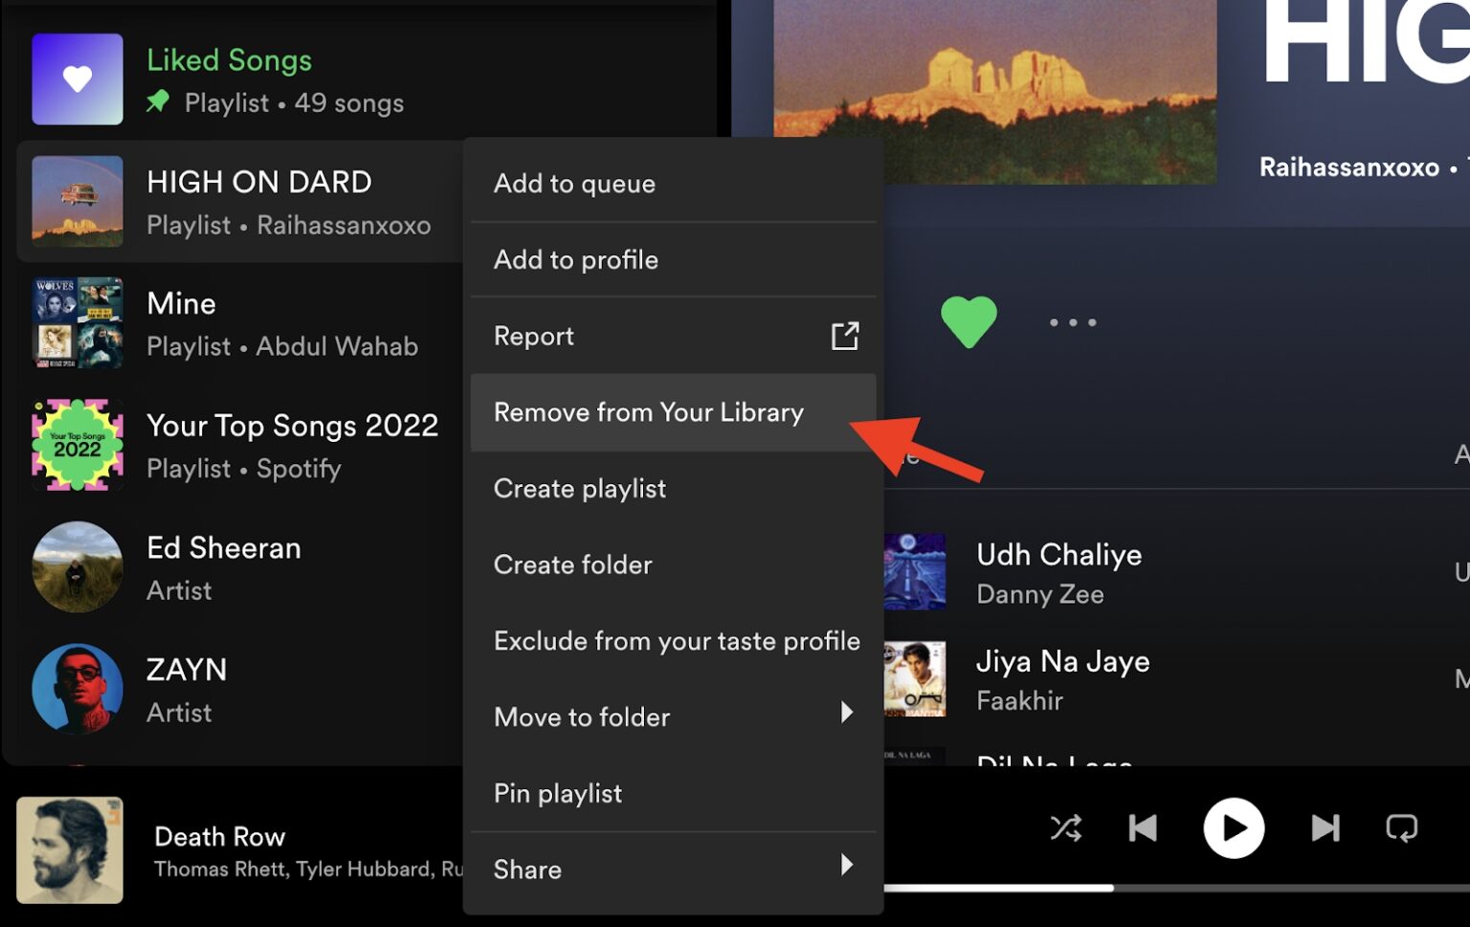Viewport: 1470px width, 927px height.
Task: Select Create playlist from the menu
Action: (x=579, y=488)
